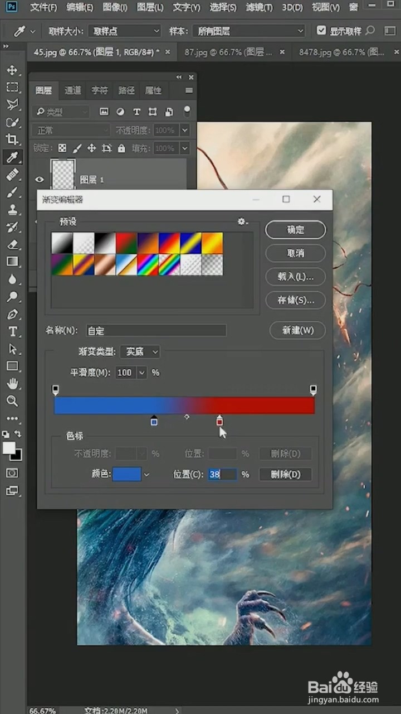This screenshot has width=401, height=714.
Task: Open the 滤镜(T) menu
Action: (x=259, y=7)
